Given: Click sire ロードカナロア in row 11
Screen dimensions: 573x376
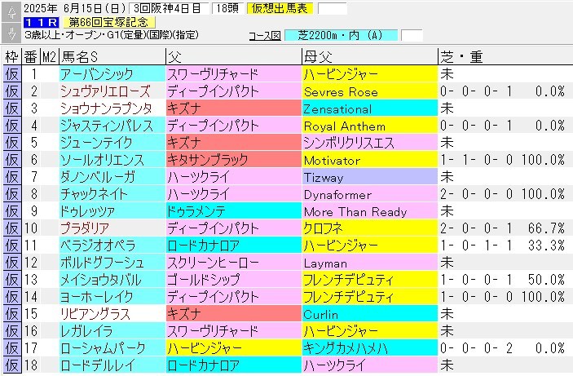Looking at the screenshot, I should click(x=234, y=246).
